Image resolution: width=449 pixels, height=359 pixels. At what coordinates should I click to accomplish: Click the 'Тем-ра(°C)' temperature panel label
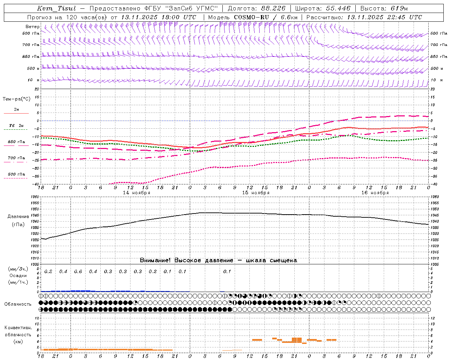click(x=16, y=99)
